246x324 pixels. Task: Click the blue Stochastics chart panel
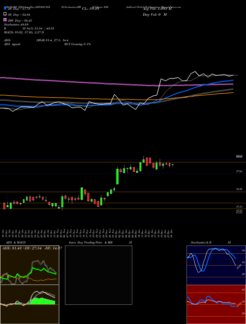coord(216,265)
